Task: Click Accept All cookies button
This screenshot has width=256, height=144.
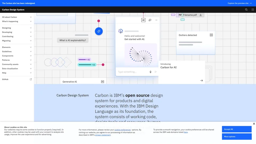Action: tap(237, 129)
